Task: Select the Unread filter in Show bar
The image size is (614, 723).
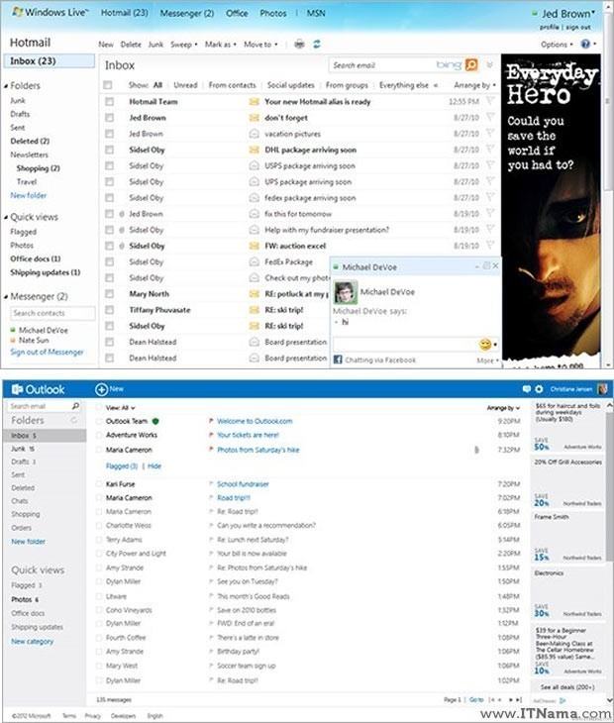Action: click(185, 86)
